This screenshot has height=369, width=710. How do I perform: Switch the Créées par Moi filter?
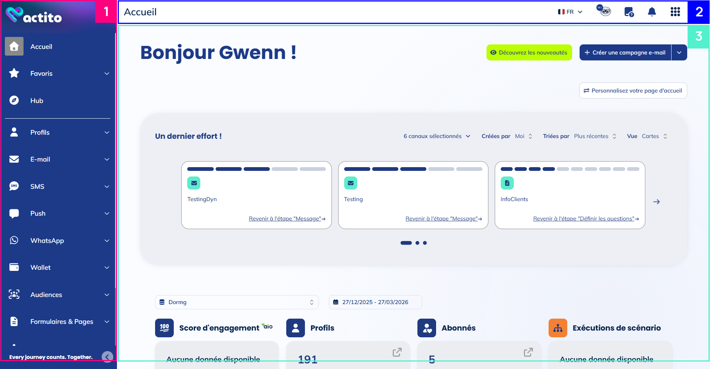point(523,136)
